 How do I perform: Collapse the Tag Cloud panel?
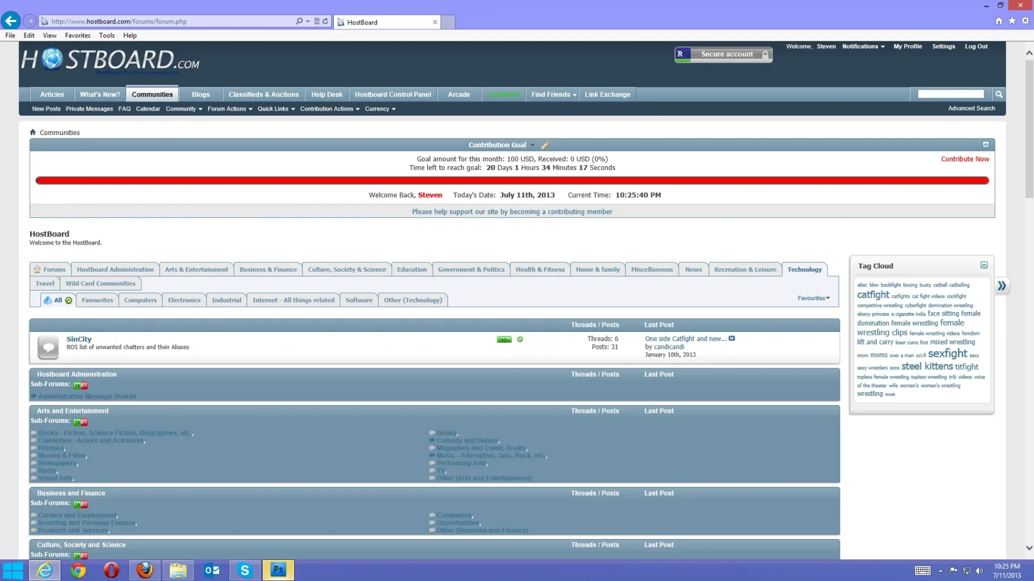click(984, 266)
